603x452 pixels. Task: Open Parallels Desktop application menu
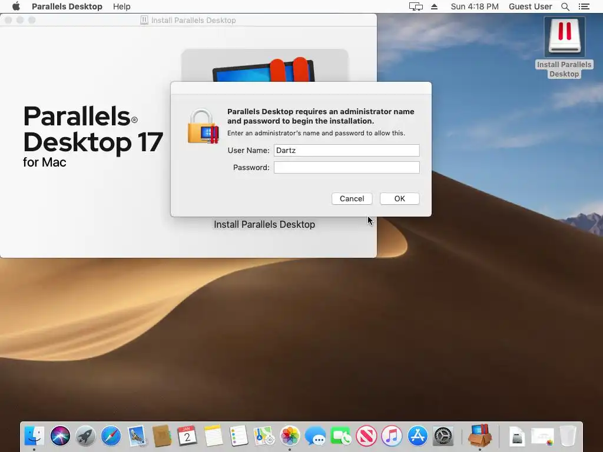pyautogui.click(x=67, y=6)
